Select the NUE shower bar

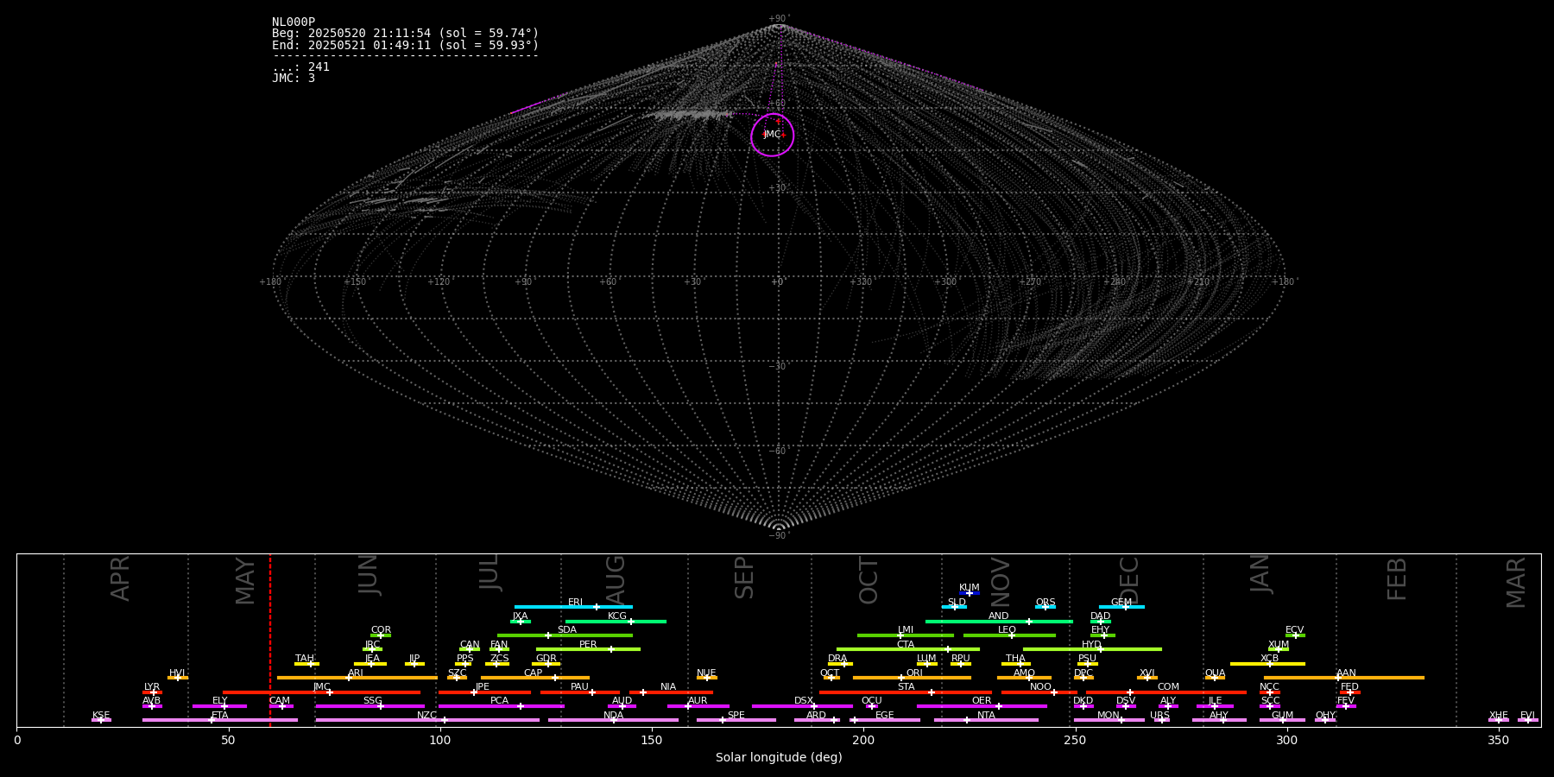point(707,678)
